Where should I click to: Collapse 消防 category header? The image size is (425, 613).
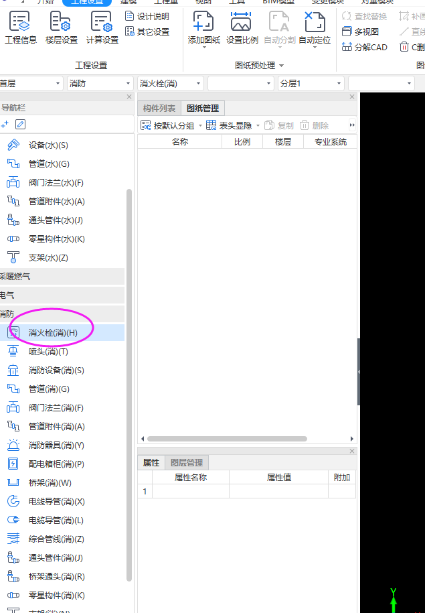62,314
